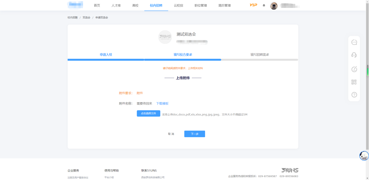Select the 简历管理 navigation item
The height and width of the screenshot is (180, 369).
(224, 6)
